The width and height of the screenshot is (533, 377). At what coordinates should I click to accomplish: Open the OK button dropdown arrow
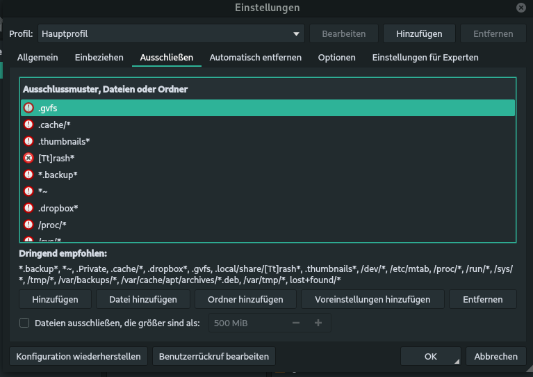pos(457,361)
